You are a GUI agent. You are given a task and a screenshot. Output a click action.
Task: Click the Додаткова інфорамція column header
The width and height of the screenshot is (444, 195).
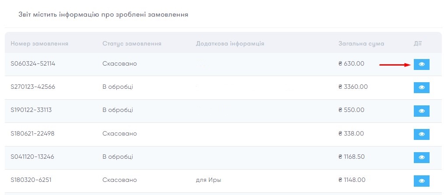coord(230,44)
